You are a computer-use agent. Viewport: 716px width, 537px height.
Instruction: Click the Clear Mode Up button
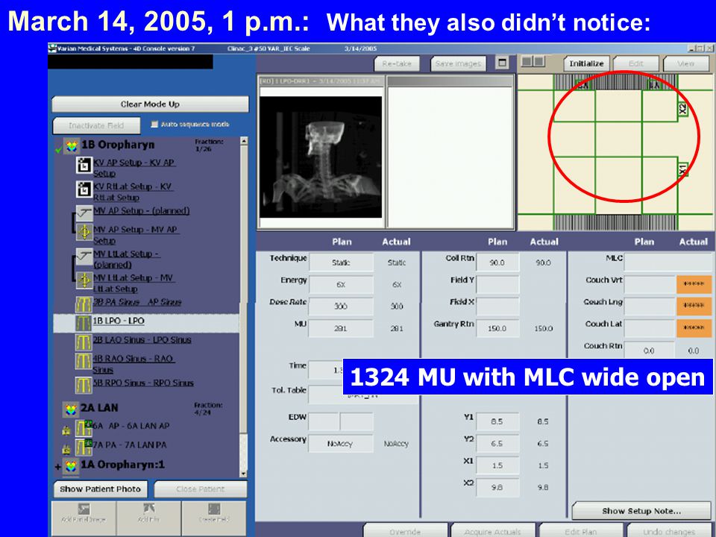pyautogui.click(x=150, y=104)
